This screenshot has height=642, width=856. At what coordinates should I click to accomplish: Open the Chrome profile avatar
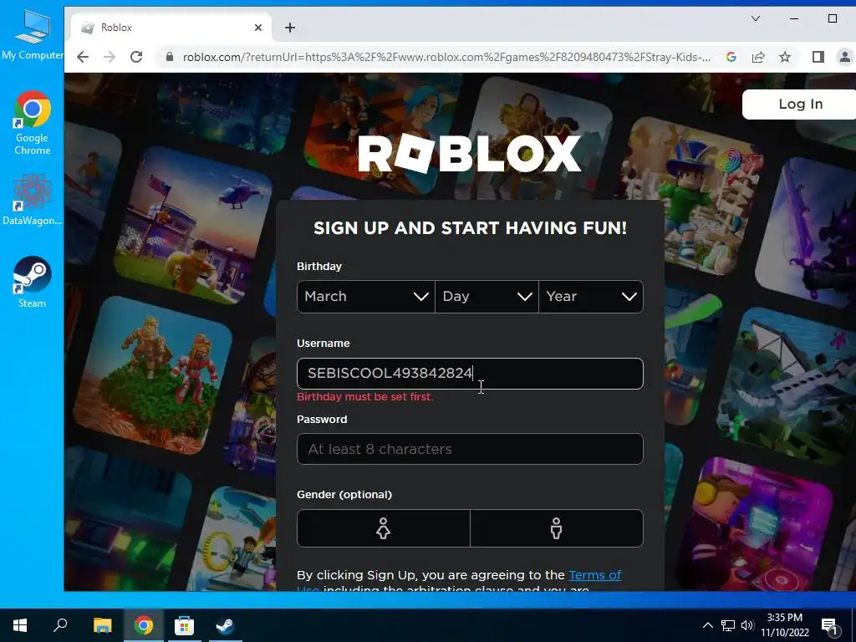tap(845, 57)
